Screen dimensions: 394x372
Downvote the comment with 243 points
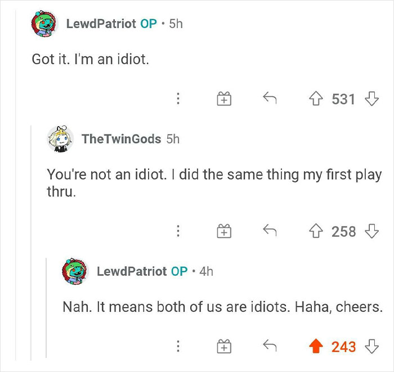click(x=370, y=347)
